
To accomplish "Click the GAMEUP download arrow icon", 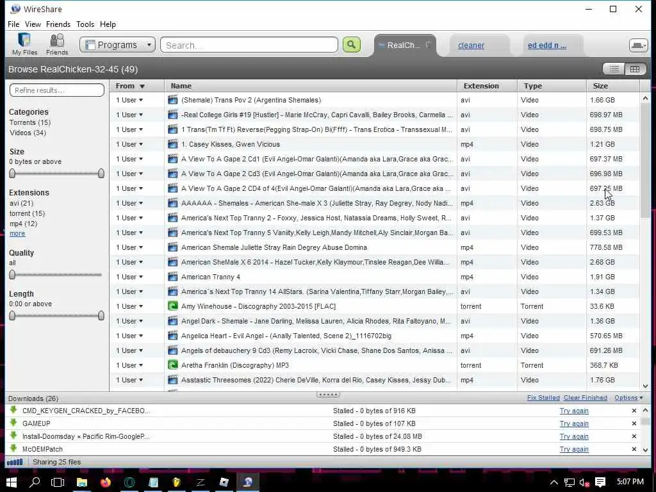I will 13,423.
